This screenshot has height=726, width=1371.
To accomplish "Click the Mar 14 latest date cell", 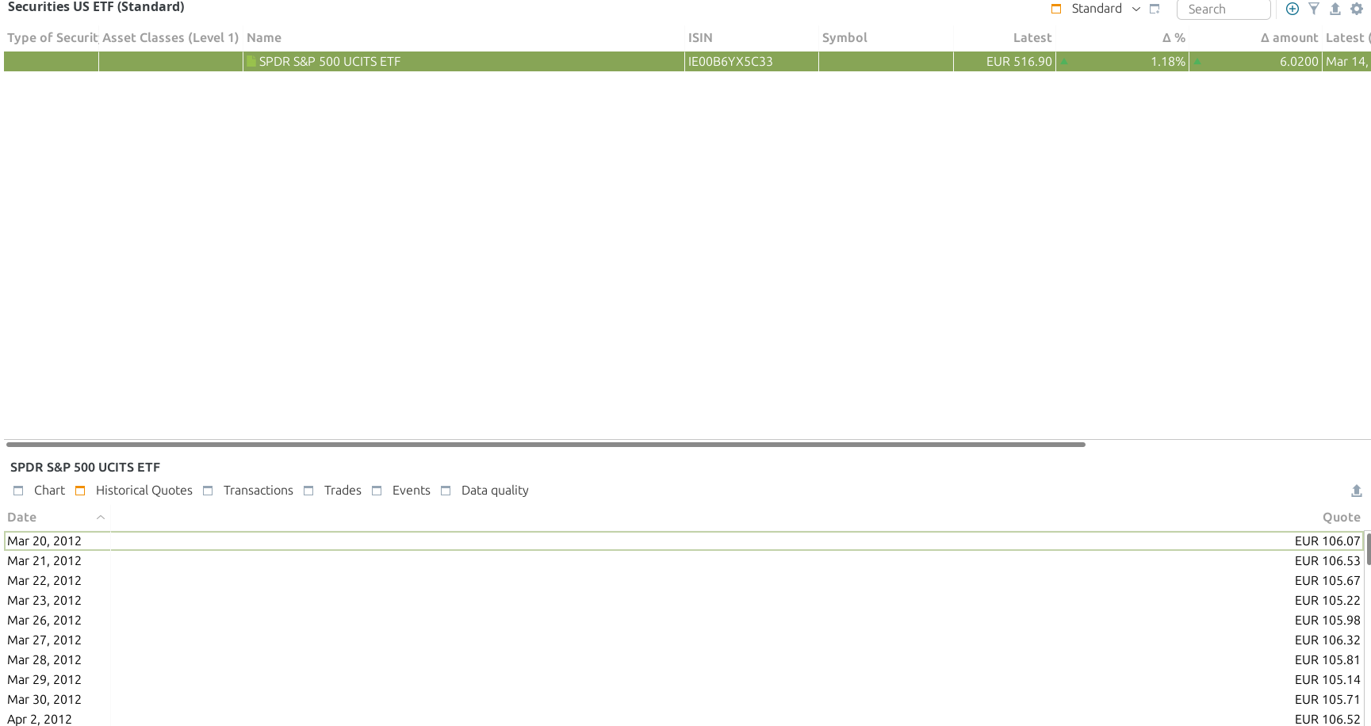I will (x=1346, y=61).
